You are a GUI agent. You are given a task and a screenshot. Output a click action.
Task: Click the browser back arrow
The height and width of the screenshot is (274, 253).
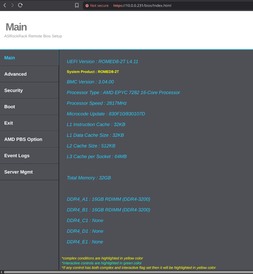5,5
